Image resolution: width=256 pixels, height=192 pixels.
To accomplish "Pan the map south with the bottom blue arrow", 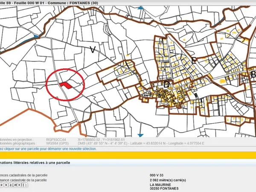I will coord(140,135).
